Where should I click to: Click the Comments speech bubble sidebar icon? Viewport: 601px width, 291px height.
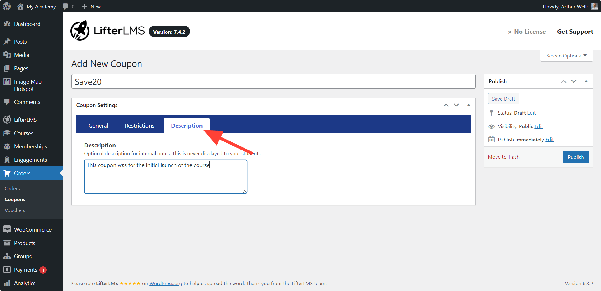[7, 102]
